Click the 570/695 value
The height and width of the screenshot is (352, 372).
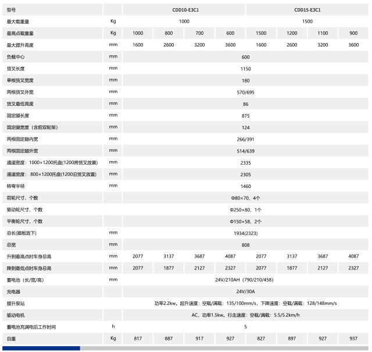click(x=245, y=93)
